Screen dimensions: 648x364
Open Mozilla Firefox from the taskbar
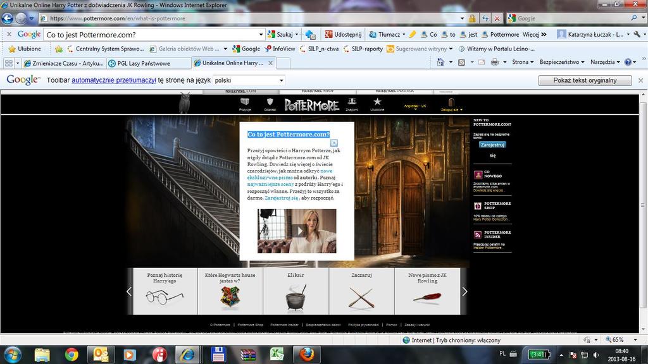coord(307,355)
